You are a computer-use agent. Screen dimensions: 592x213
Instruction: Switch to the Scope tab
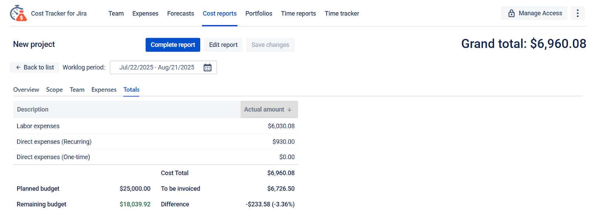click(x=54, y=90)
